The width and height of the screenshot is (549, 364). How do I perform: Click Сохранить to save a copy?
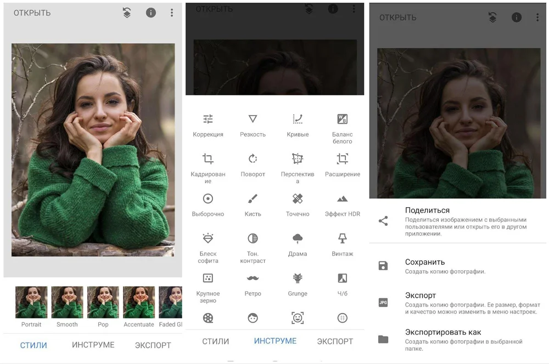425,263
